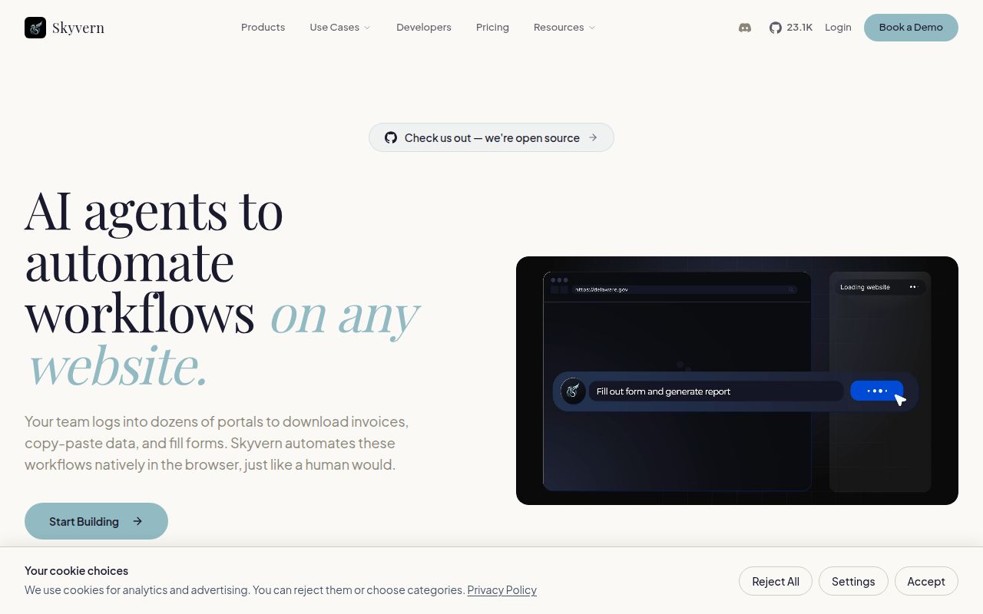Open the GitHub icon in navbar
This screenshot has width=983, height=614.
pyautogui.click(x=776, y=28)
